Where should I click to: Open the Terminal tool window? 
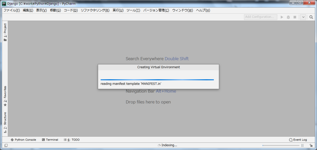[x=50, y=140]
